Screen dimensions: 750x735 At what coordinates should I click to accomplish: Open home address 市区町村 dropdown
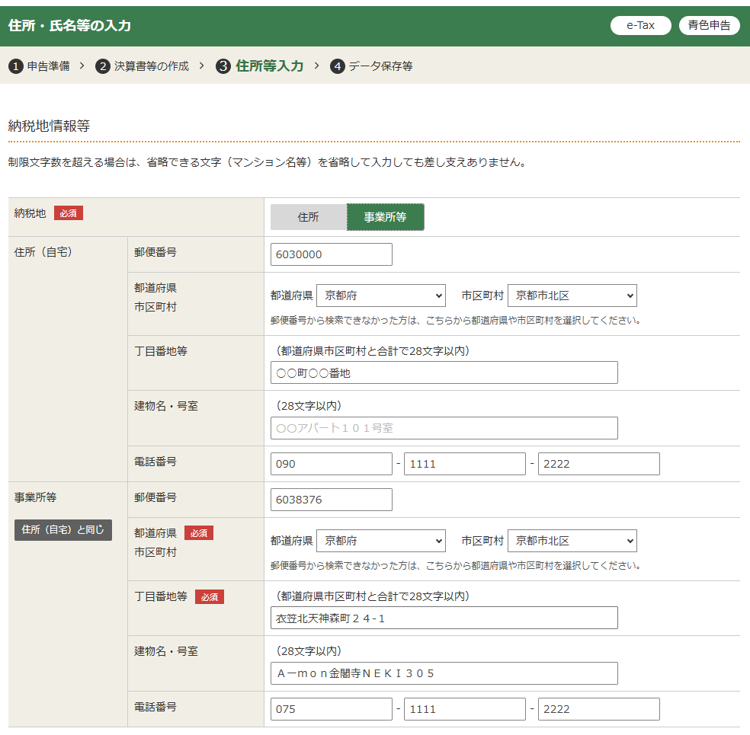coord(572,296)
